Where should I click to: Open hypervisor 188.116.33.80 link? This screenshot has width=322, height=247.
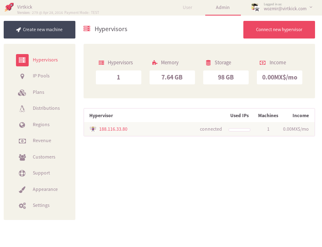point(113,129)
